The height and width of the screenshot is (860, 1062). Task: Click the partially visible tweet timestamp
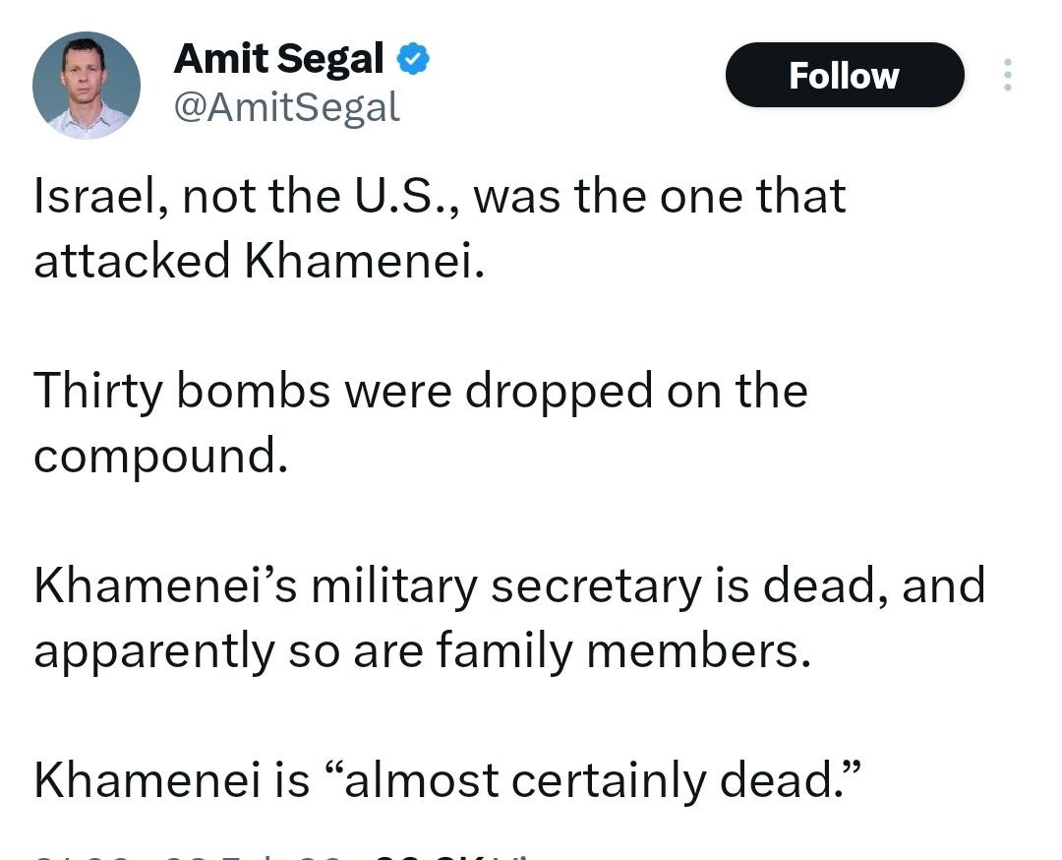tap(187, 854)
